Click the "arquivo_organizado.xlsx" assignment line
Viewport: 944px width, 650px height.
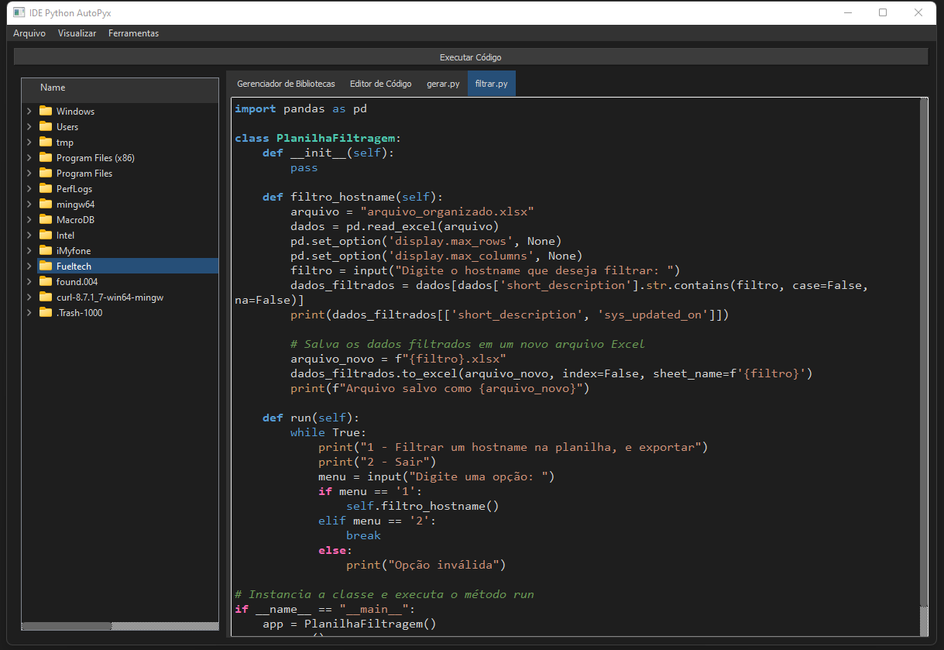[413, 212]
